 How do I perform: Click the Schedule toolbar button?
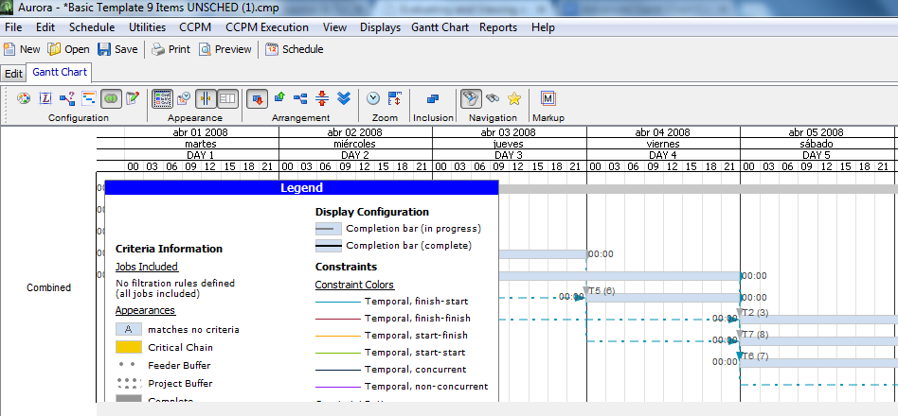(x=295, y=49)
